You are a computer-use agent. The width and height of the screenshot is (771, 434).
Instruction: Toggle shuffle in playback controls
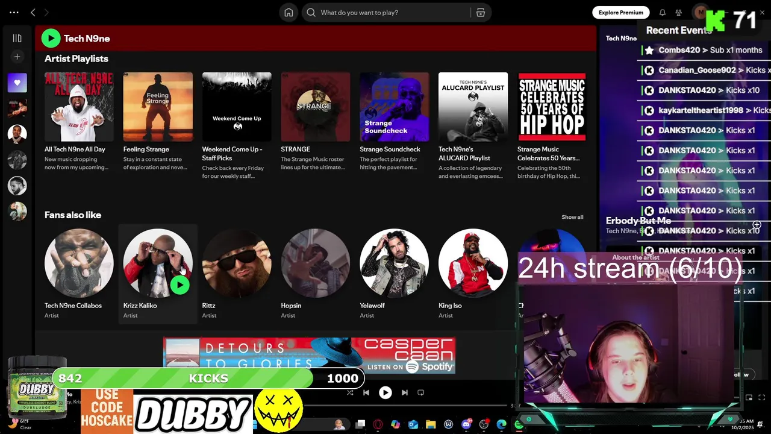350,392
